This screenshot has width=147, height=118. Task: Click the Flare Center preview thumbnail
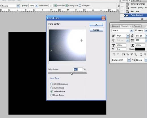67,45
